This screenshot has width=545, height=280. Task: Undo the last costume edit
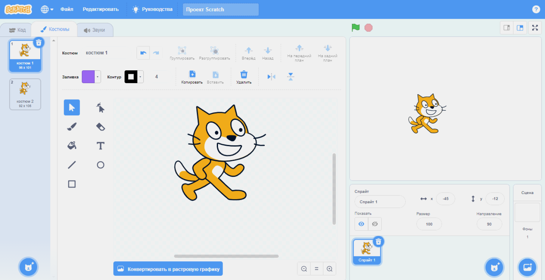pos(143,53)
